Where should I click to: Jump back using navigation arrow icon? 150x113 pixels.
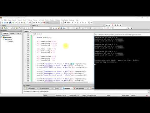[x=107, y=25]
